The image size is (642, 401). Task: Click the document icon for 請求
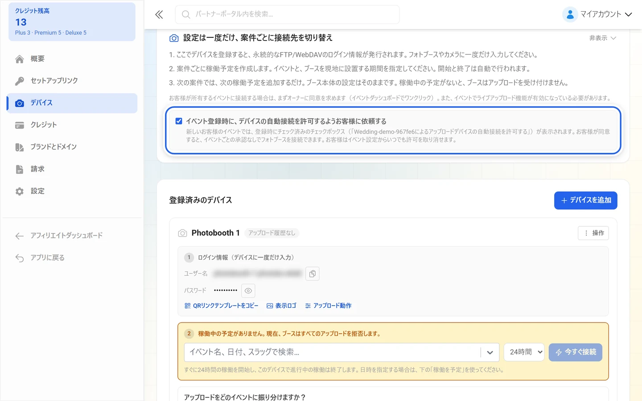coord(20,169)
